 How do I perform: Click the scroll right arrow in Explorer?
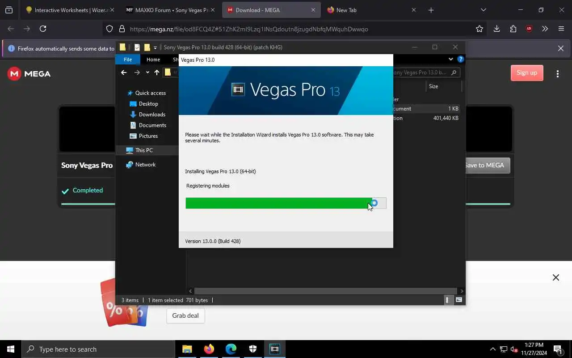(462, 291)
